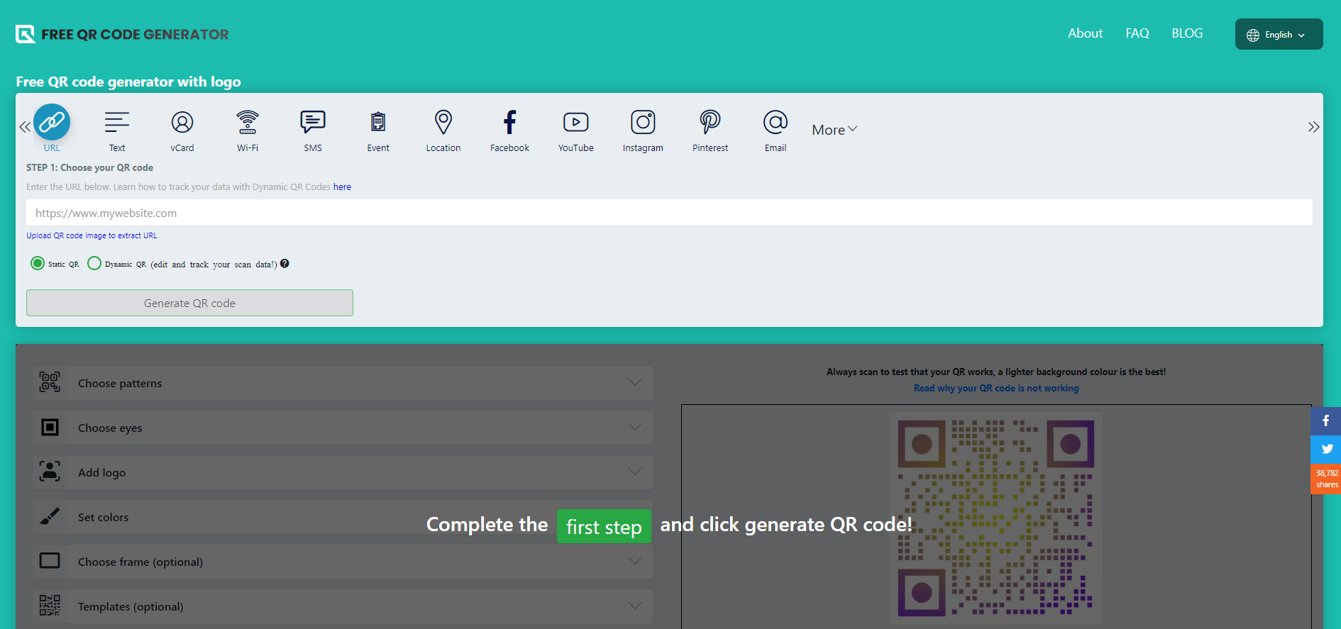Select the SMS message icon
The image size is (1341, 629).
(x=313, y=122)
